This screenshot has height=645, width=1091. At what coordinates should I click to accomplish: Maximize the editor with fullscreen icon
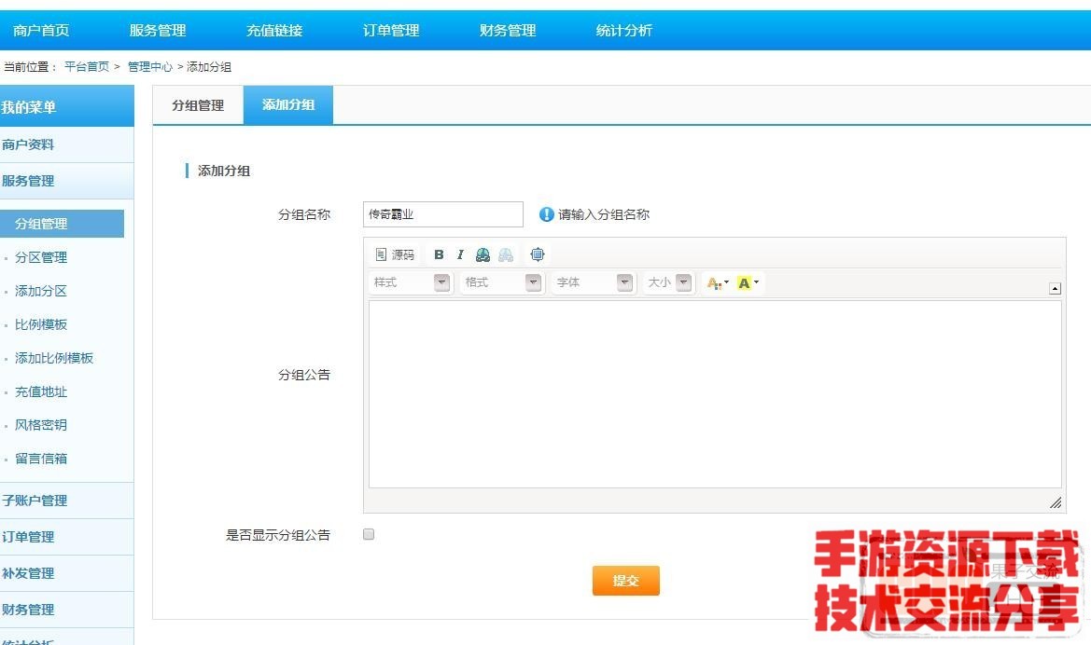[x=537, y=254]
